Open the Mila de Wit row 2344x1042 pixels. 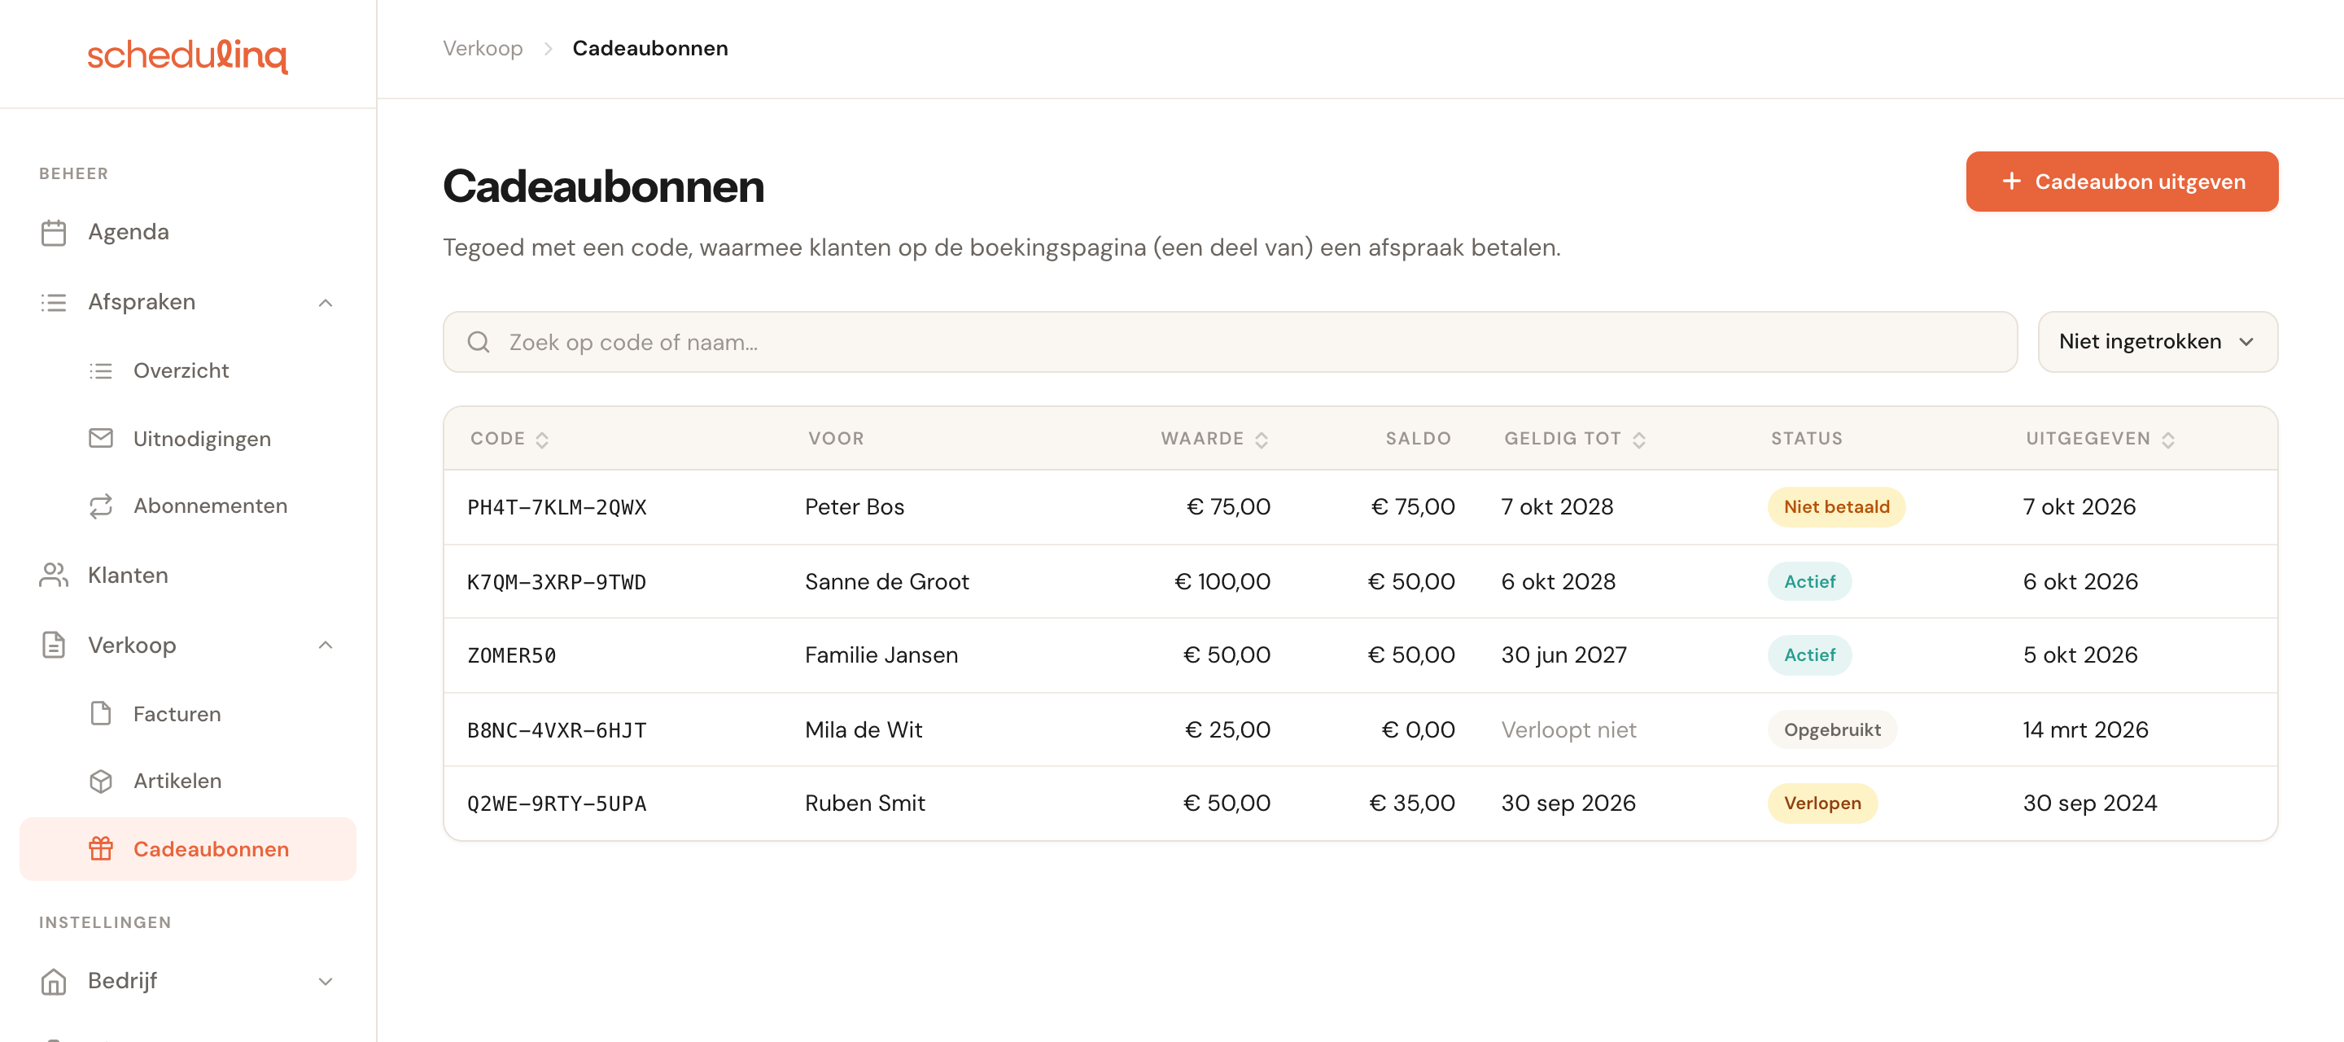tap(1360, 730)
